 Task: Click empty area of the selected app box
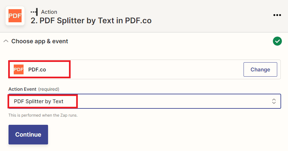(157, 69)
